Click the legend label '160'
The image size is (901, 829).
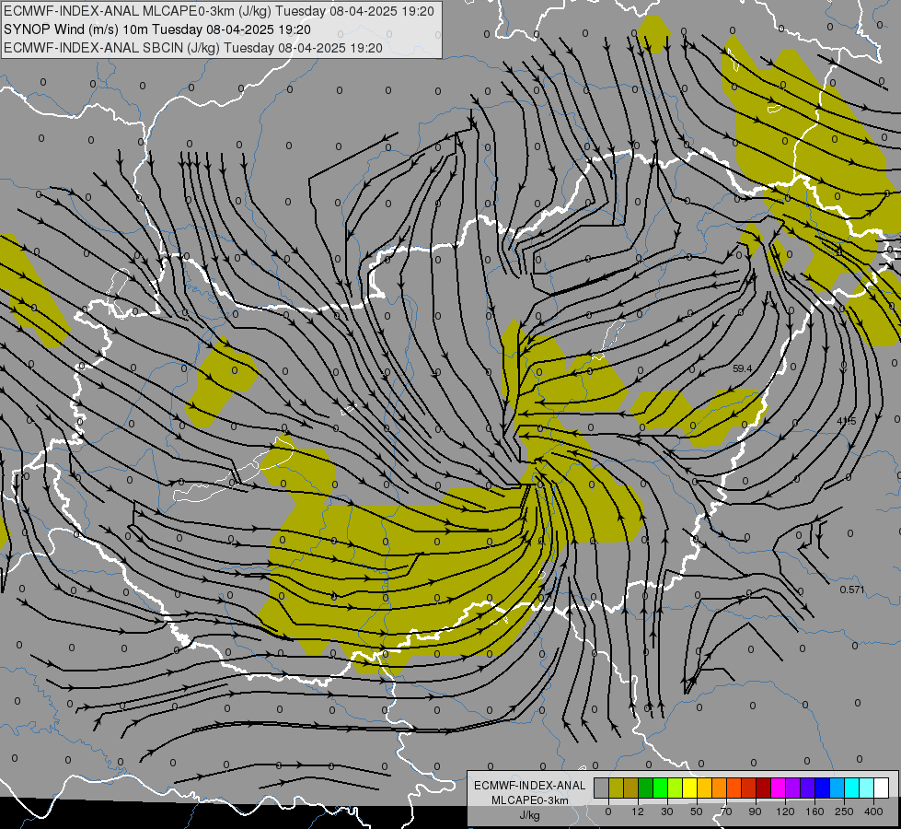pyautogui.click(x=814, y=811)
